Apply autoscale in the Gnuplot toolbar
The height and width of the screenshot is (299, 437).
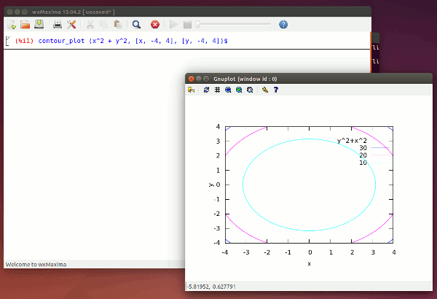point(250,90)
